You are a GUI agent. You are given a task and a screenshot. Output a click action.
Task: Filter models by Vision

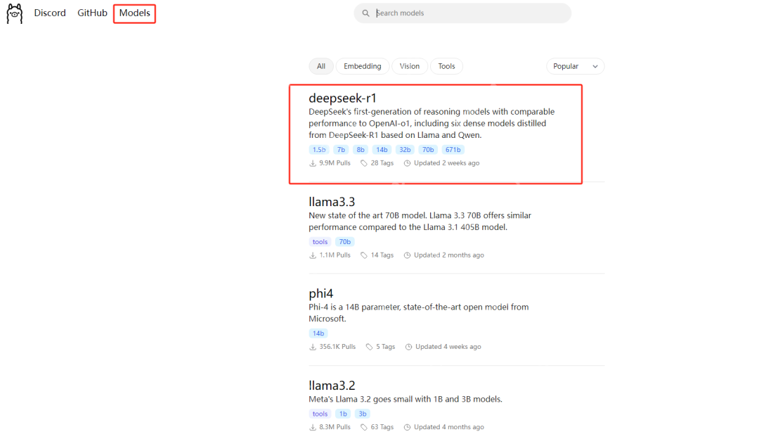point(410,66)
